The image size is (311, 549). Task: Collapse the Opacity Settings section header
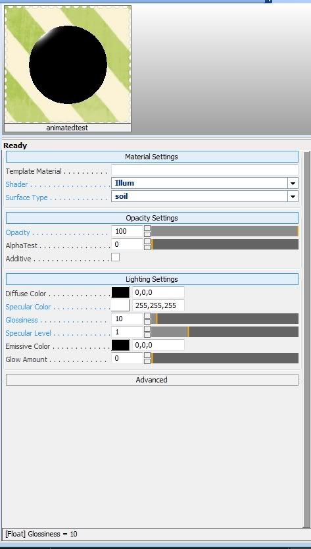152,218
